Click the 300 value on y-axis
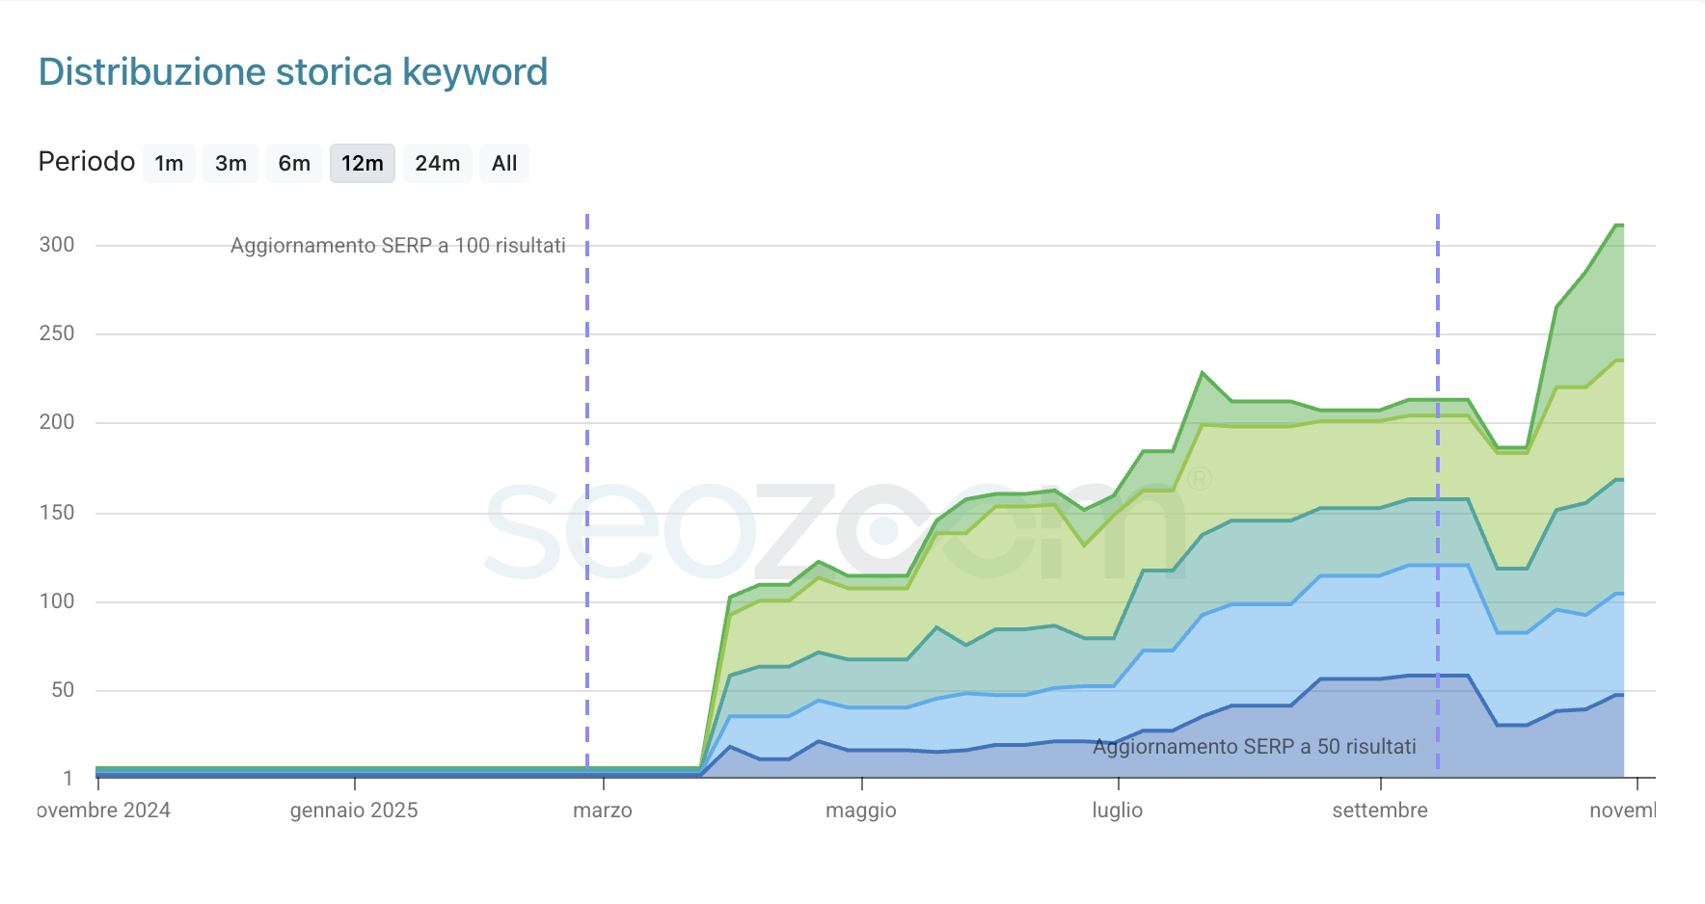This screenshot has height=904, width=1705. [58, 245]
